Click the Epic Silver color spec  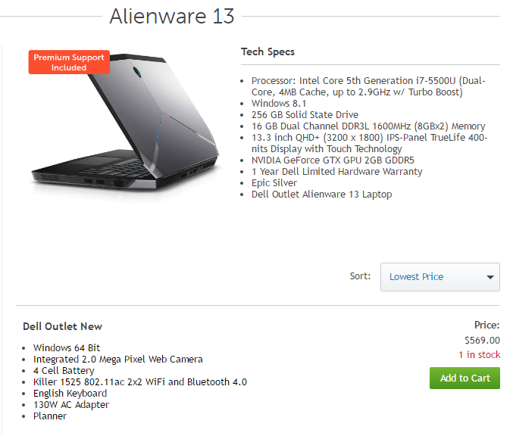coord(274,183)
